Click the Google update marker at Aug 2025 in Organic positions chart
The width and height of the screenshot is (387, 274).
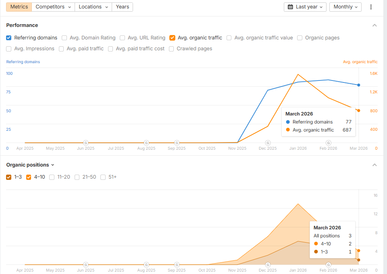[146, 265]
